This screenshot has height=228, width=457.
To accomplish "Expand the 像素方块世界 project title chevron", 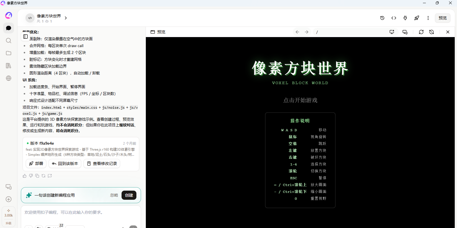I will (x=66, y=18).
